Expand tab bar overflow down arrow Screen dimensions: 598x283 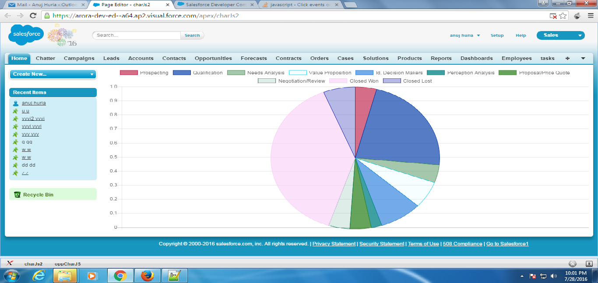(583, 58)
